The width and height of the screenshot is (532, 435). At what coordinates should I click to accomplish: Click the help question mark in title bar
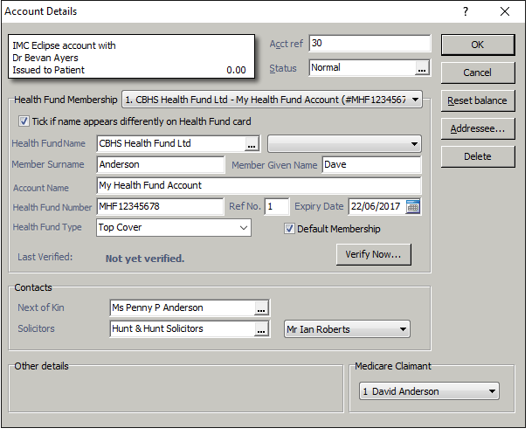(x=465, y=11)
